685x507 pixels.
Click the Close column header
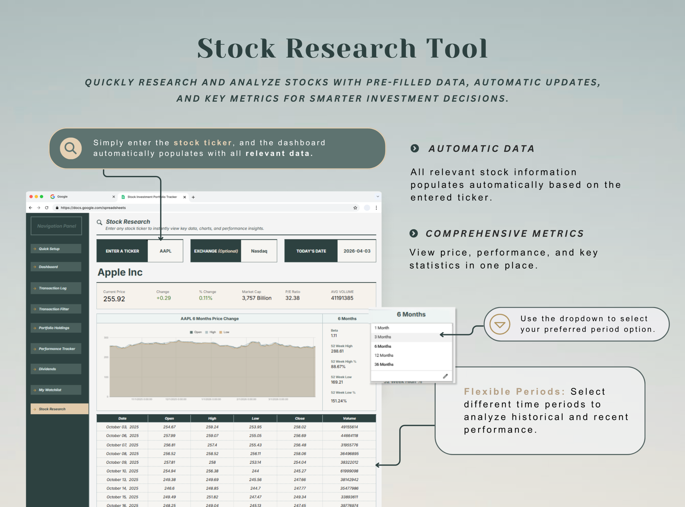(300, 418)
